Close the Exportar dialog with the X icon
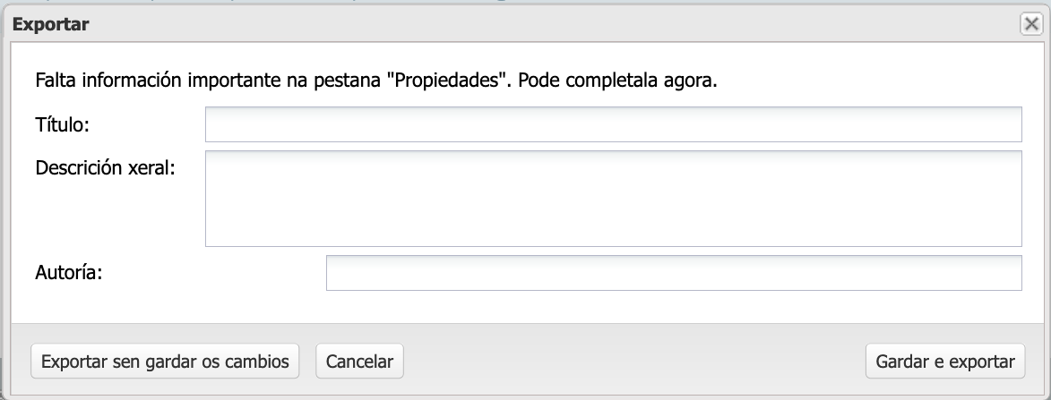Viewport: 1051px width, 400px height. [x=1031, y=25]
